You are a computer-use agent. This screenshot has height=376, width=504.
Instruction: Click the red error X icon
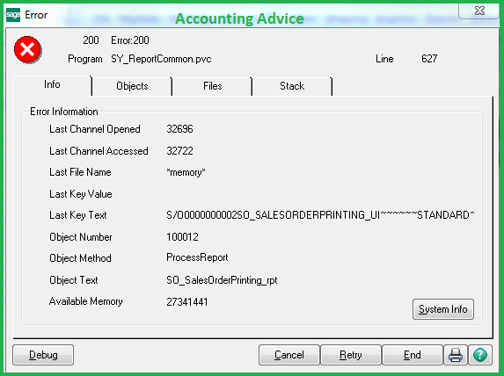(27, 49)
